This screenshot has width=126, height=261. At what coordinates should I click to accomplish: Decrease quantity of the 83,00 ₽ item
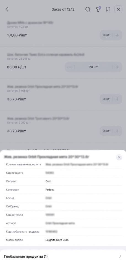[x=70, y=67]
